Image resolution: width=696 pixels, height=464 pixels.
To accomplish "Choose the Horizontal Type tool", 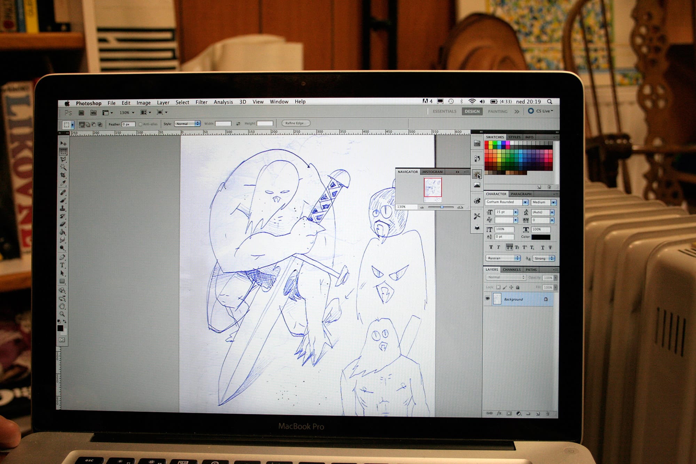I will tap(62, 265).
